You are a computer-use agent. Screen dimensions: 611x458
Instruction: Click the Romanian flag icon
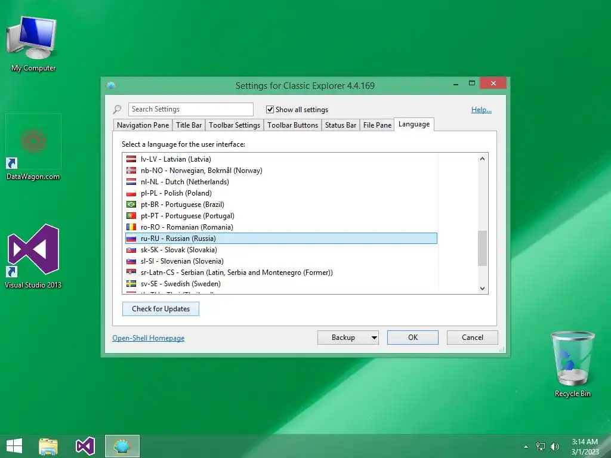click(131, 227)
